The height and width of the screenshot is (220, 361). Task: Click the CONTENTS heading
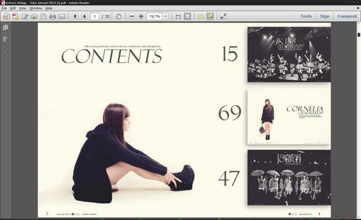(x=112, y=56)
